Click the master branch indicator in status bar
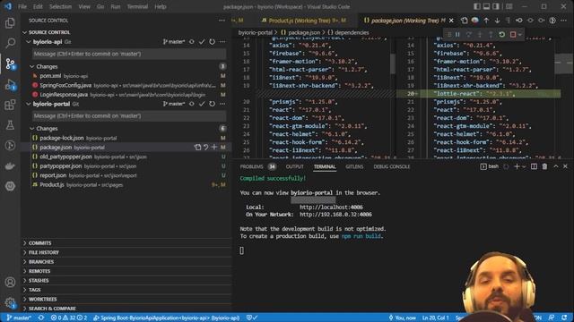The width and height of the screenshot is (574, 322). click(x=20, y=318)
